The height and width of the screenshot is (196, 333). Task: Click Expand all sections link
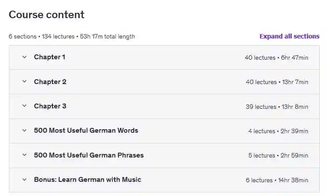[x=289, y=36]
